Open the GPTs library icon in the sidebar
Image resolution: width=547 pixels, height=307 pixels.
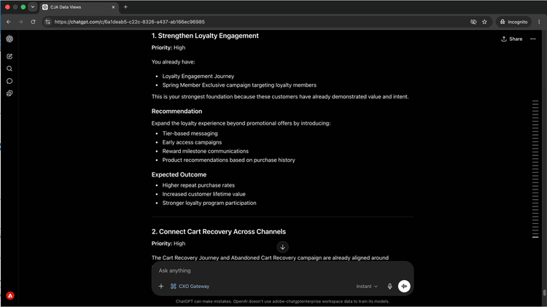[x=9, y=93]
